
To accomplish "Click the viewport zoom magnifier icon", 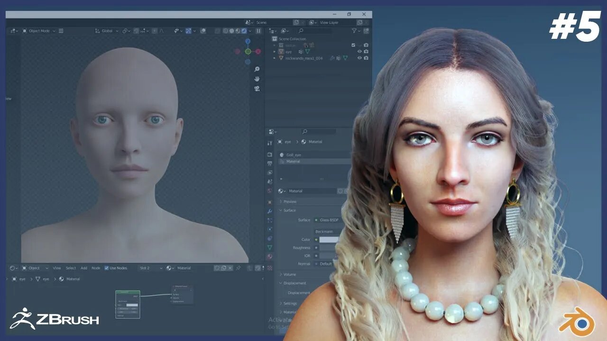I will [x=257, y=69].
